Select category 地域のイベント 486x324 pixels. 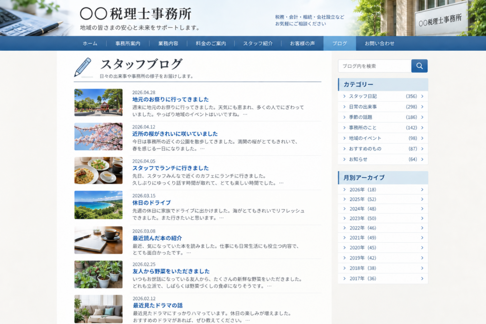coord(383,139)
